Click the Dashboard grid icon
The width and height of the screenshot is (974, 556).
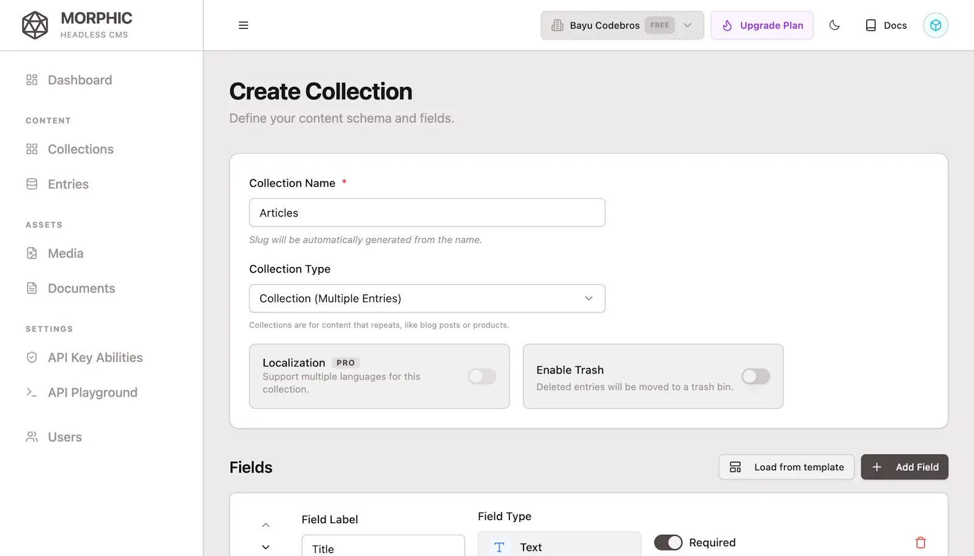(32, 80)
